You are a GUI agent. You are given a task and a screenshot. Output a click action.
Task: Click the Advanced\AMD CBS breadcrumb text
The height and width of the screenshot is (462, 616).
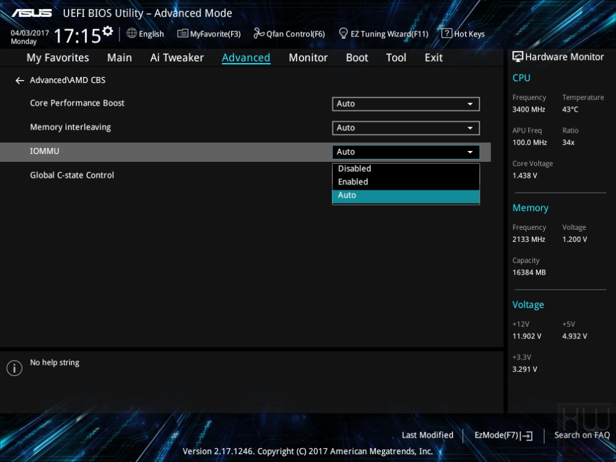coord(67,80)
